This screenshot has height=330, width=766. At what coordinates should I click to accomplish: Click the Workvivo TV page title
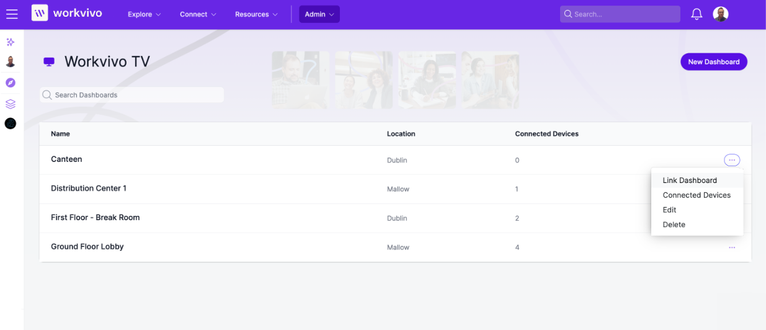tap(107, 61)
